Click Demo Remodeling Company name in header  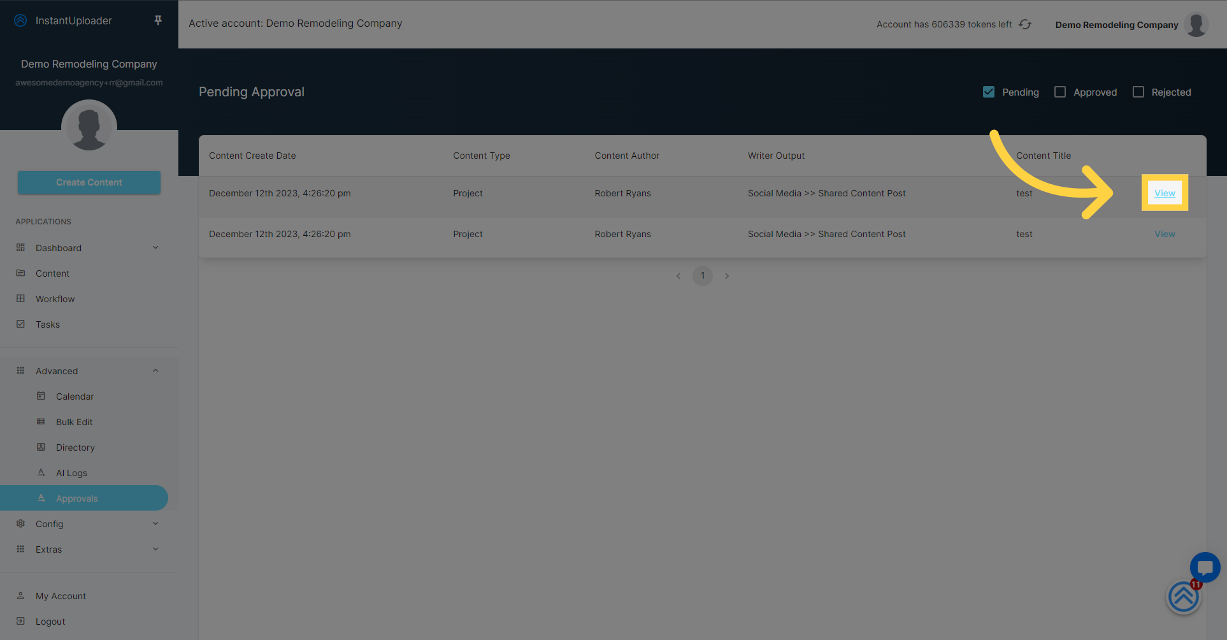[x=1117, y=25]
